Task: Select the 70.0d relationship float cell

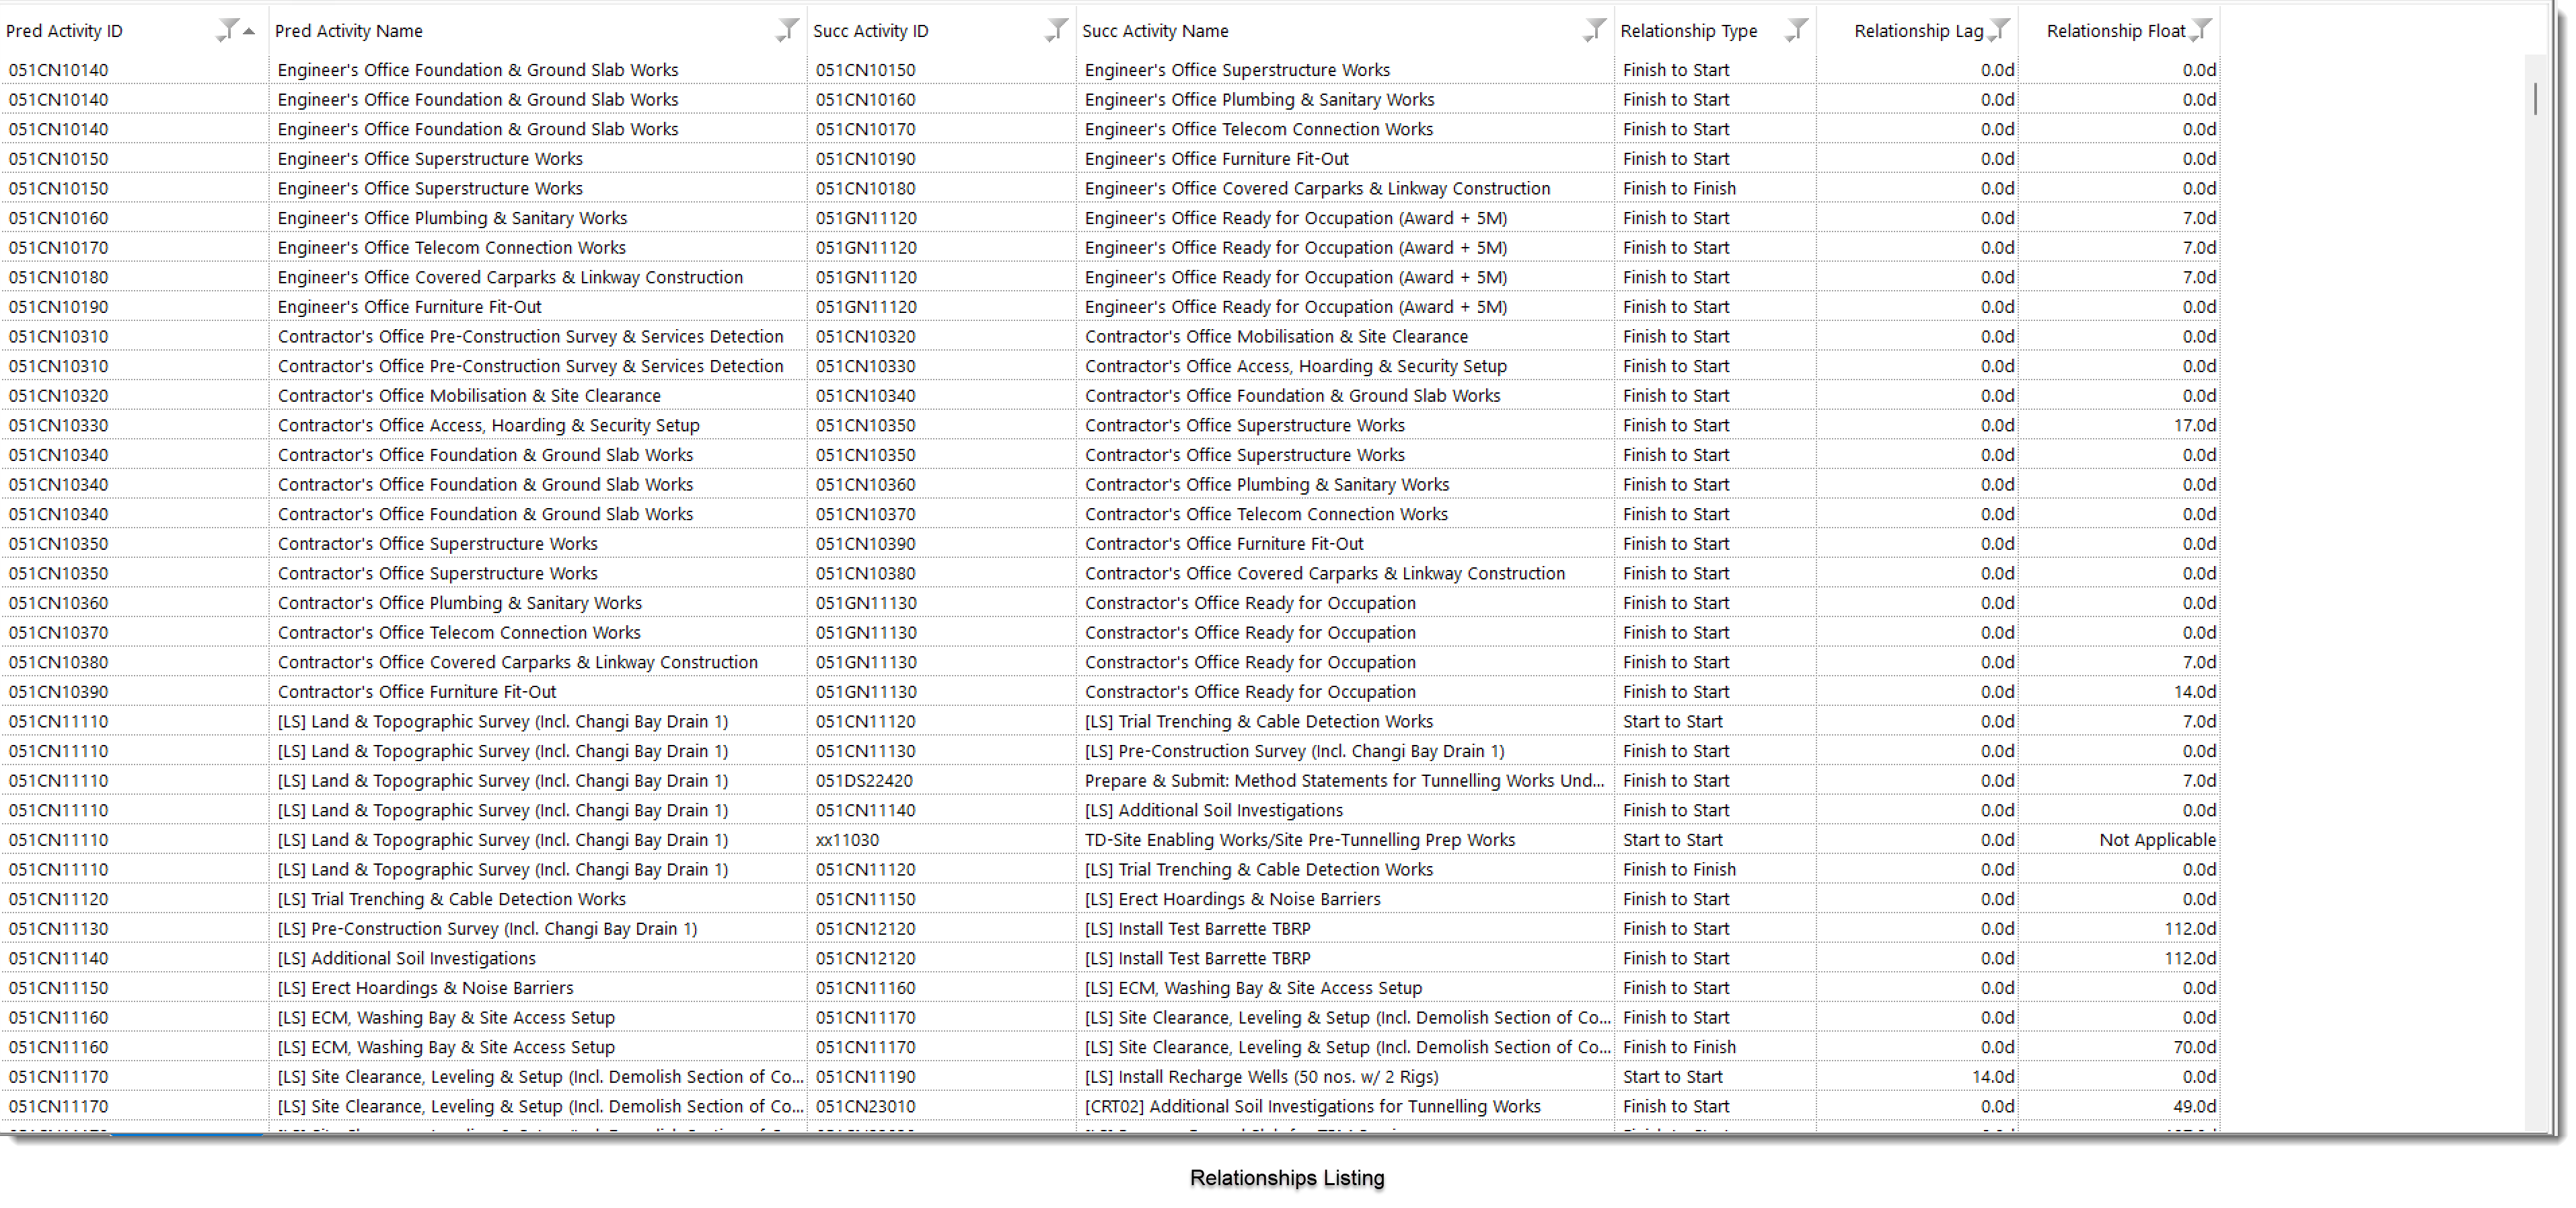Action: click(2194, 1047)
